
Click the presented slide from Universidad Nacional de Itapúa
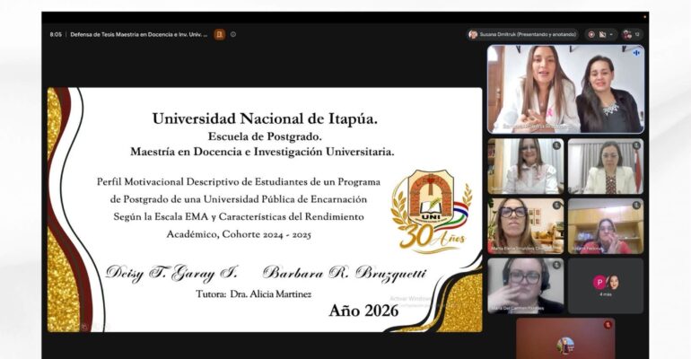pos(265,210)
